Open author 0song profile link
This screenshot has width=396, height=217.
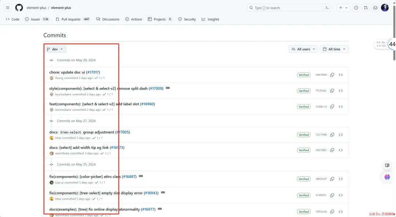(x=59, y=78)
